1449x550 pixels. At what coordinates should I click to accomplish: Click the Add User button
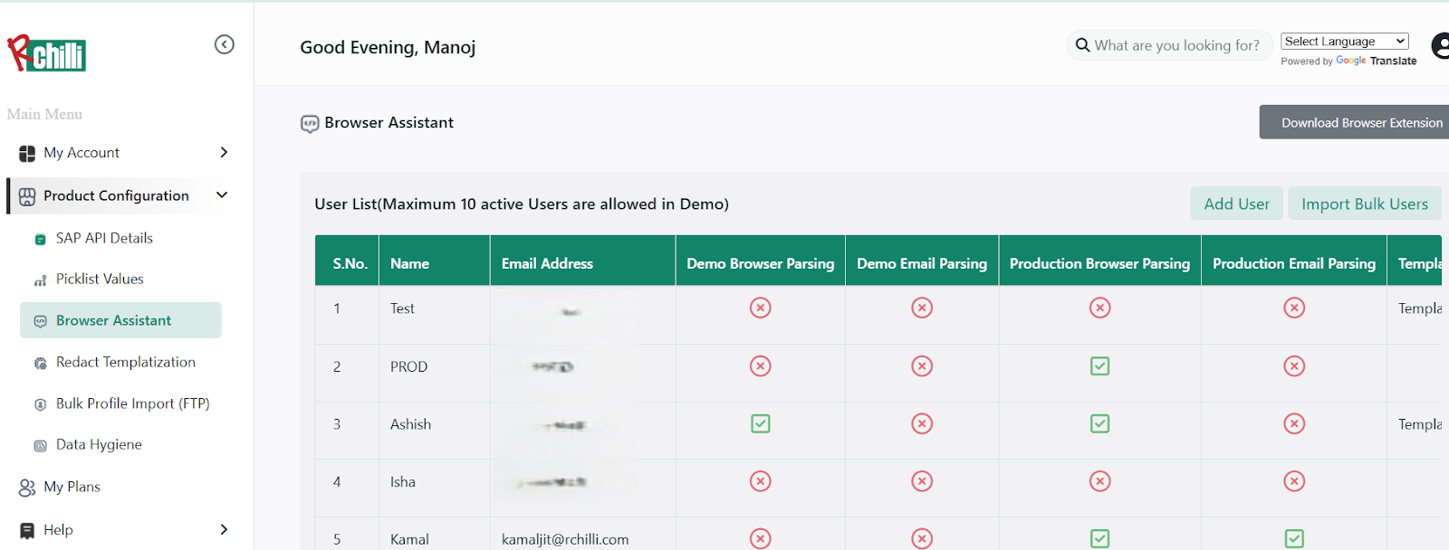pos(1236,204)
